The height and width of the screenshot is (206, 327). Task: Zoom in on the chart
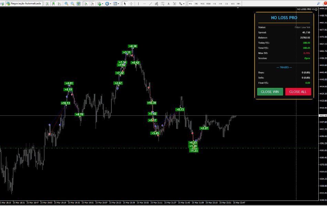(x=66, y=3)
